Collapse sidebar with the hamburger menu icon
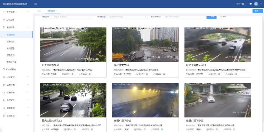Image resolution: width=264 pixels, height=132 pixels. 36,4
